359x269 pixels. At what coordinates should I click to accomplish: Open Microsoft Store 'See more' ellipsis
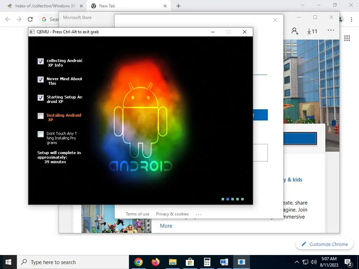(x=331, y=30)
